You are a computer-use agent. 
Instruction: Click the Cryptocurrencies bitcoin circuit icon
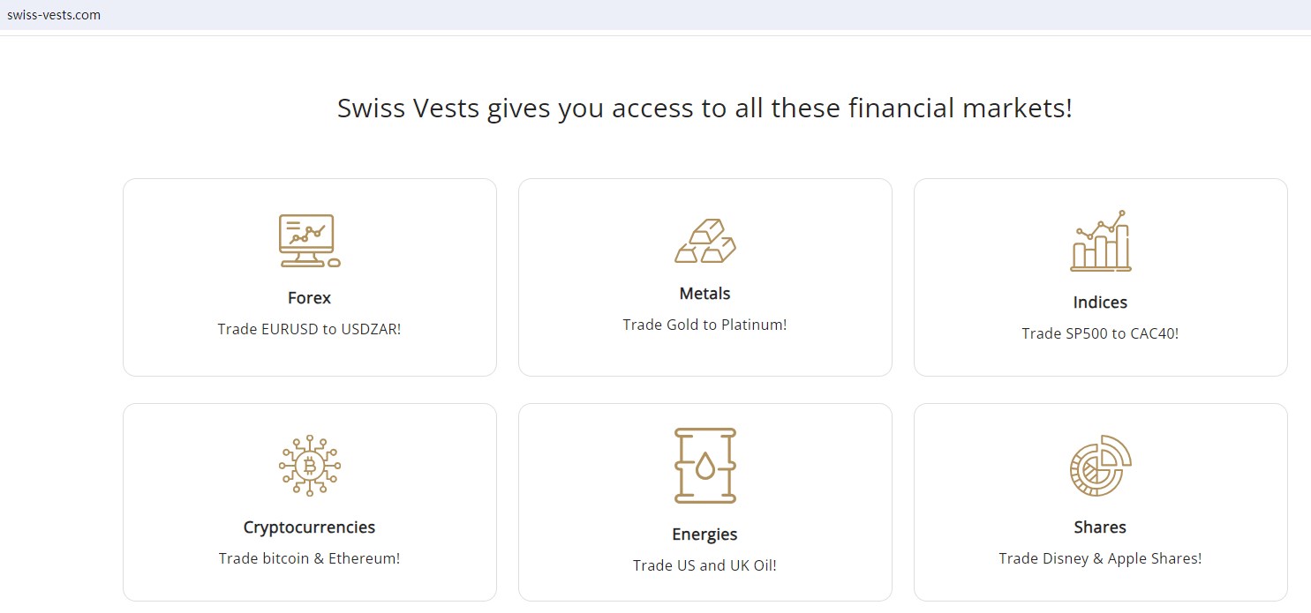pyautogui.click(x=309, y=466)
